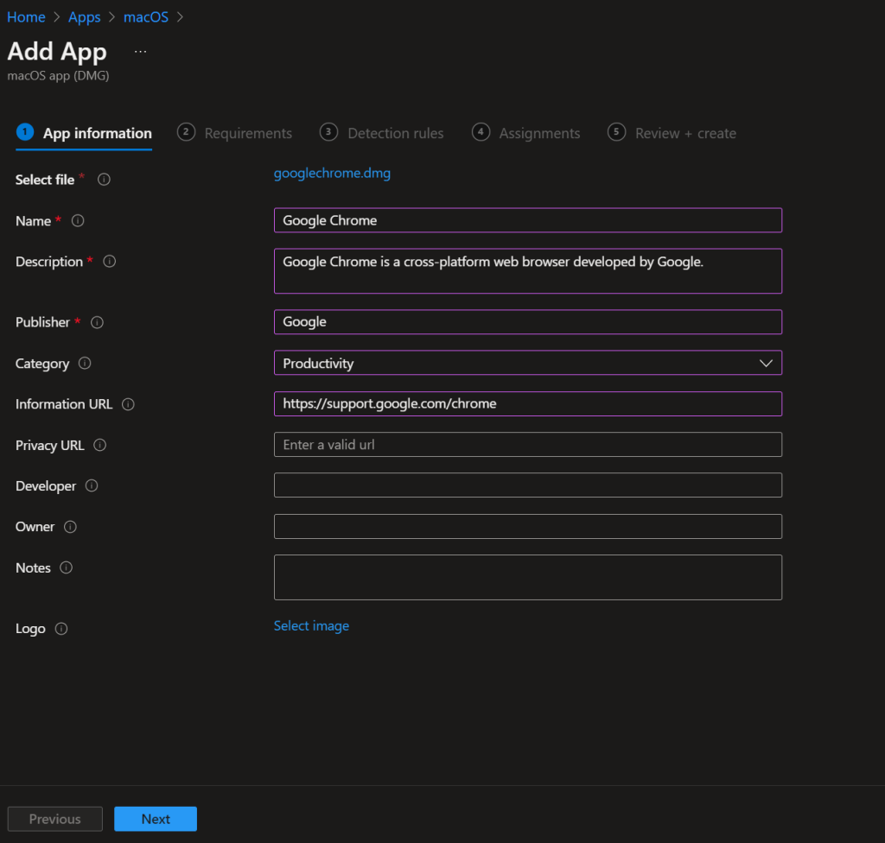The height and width of the screenshot is (843, 885).
Task: Click the Notes info icon
Action: (x=66, y=567)
